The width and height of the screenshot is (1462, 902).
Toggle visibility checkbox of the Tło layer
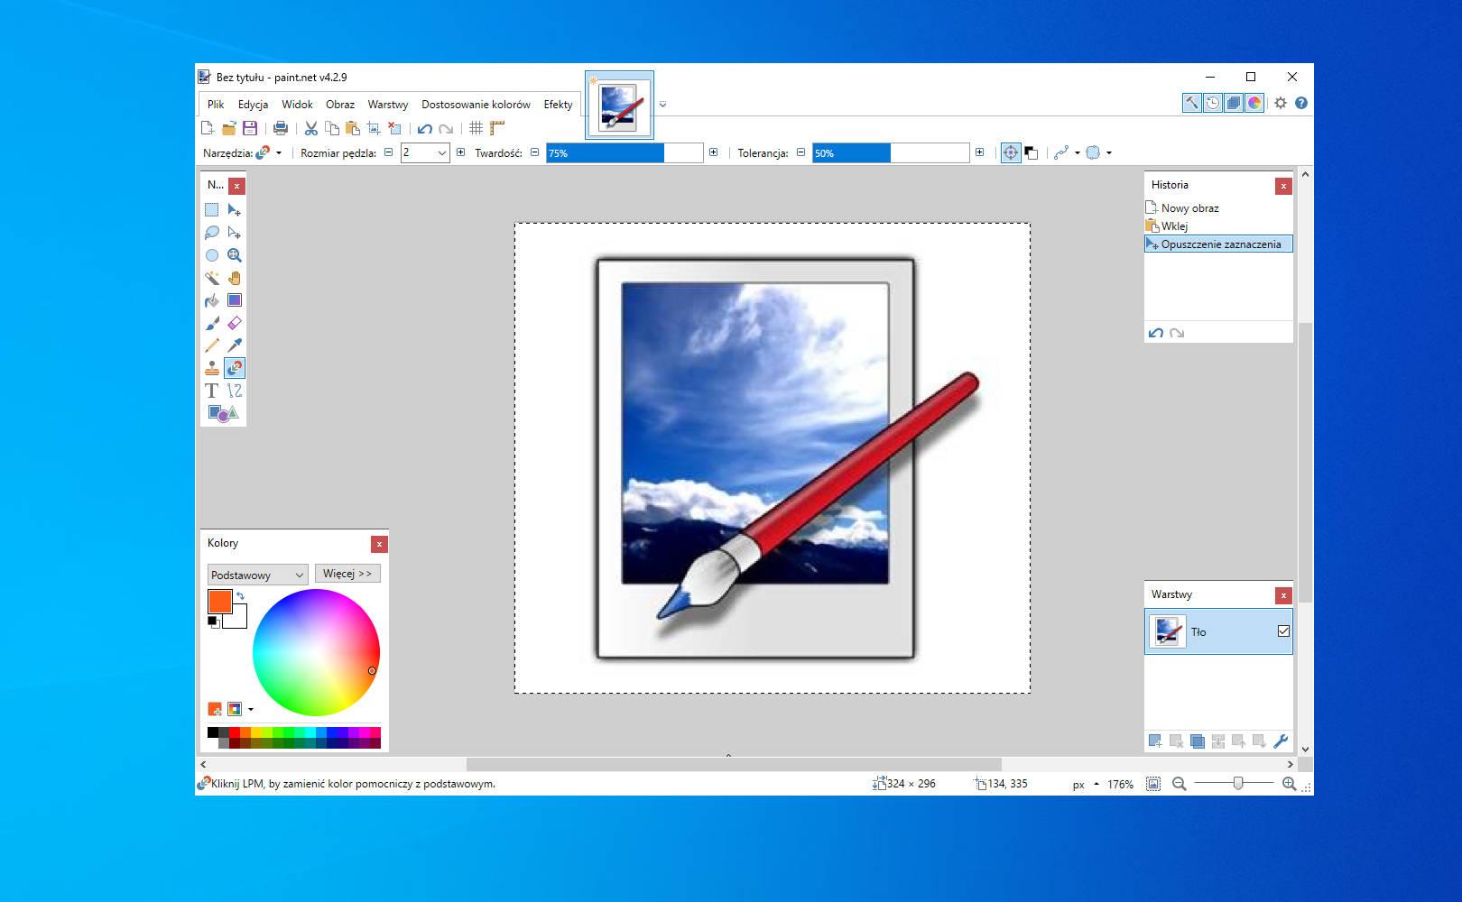click(x=1282, y=631)
